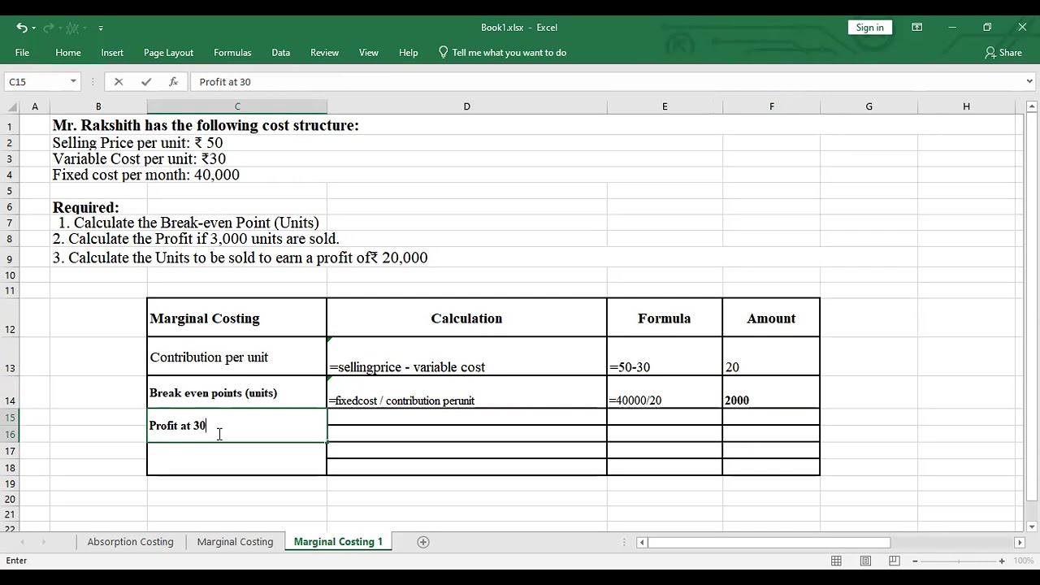
Task: Click the Redo icon in the title bar
Action: tap(48, 28)
